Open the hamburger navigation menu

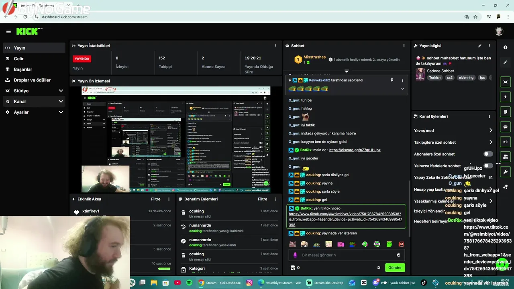[8, 31]
